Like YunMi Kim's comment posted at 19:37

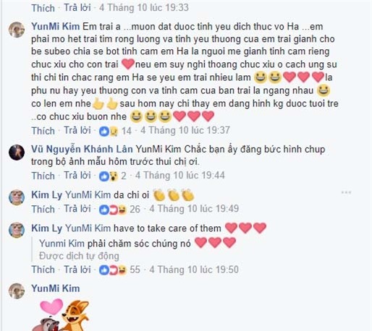43,131
